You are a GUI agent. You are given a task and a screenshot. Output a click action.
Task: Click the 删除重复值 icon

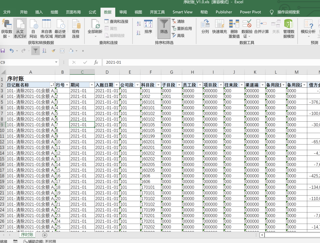pos(234,24)
